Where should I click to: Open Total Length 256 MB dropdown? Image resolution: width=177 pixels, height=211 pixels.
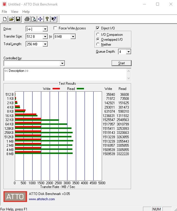coord(45,44)
